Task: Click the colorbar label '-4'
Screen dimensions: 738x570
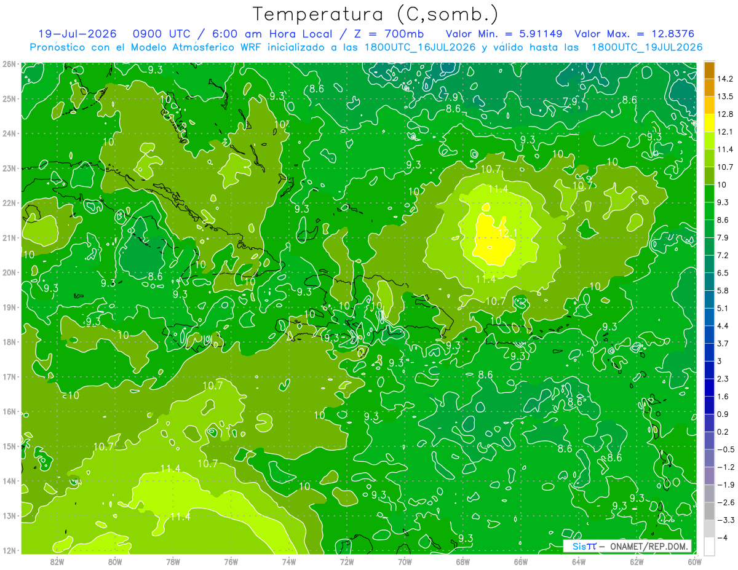Action: coord(722,537)
